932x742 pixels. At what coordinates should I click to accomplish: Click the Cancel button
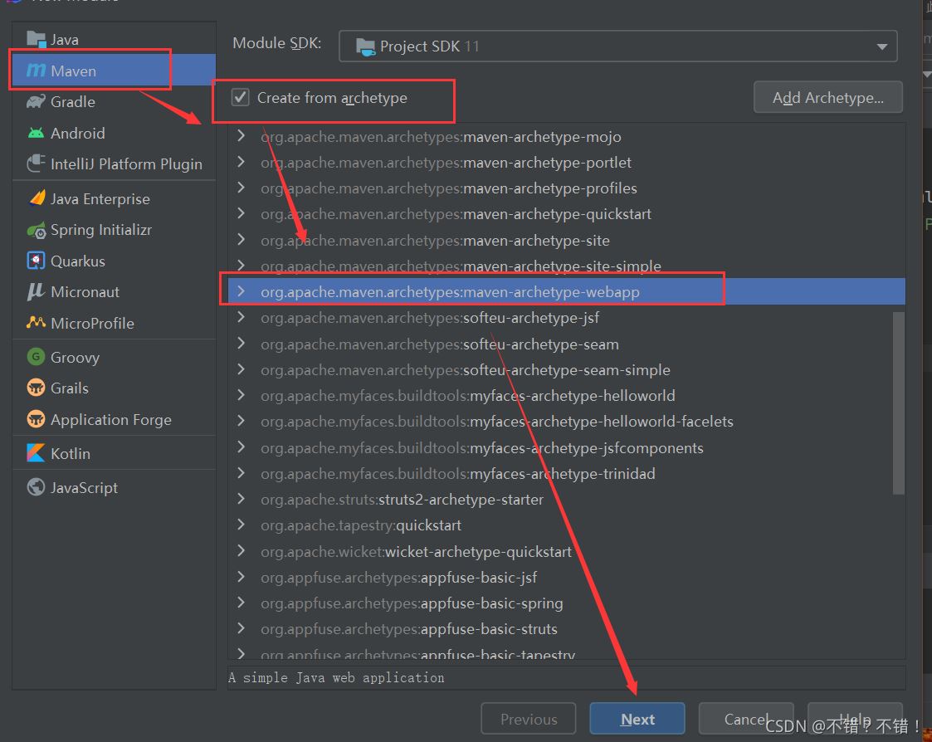point(746,719)
